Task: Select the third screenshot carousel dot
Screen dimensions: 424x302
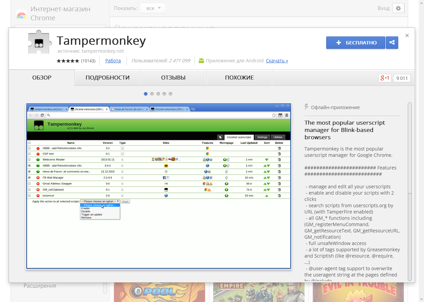Action: 158,94
